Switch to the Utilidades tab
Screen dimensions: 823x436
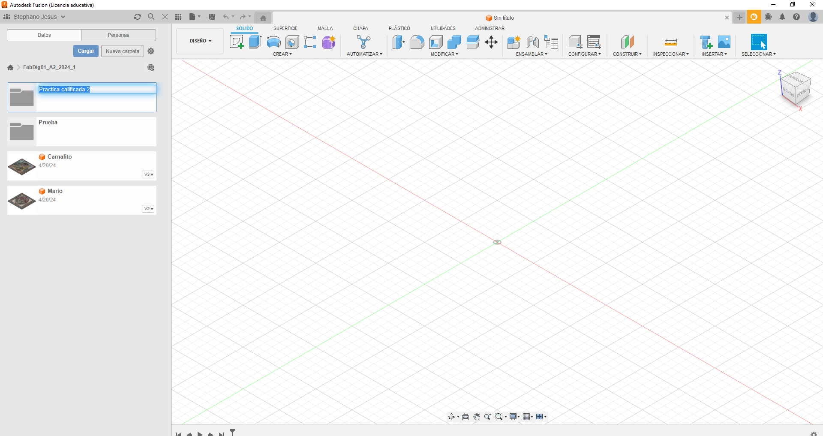click(x=443, y=28)
